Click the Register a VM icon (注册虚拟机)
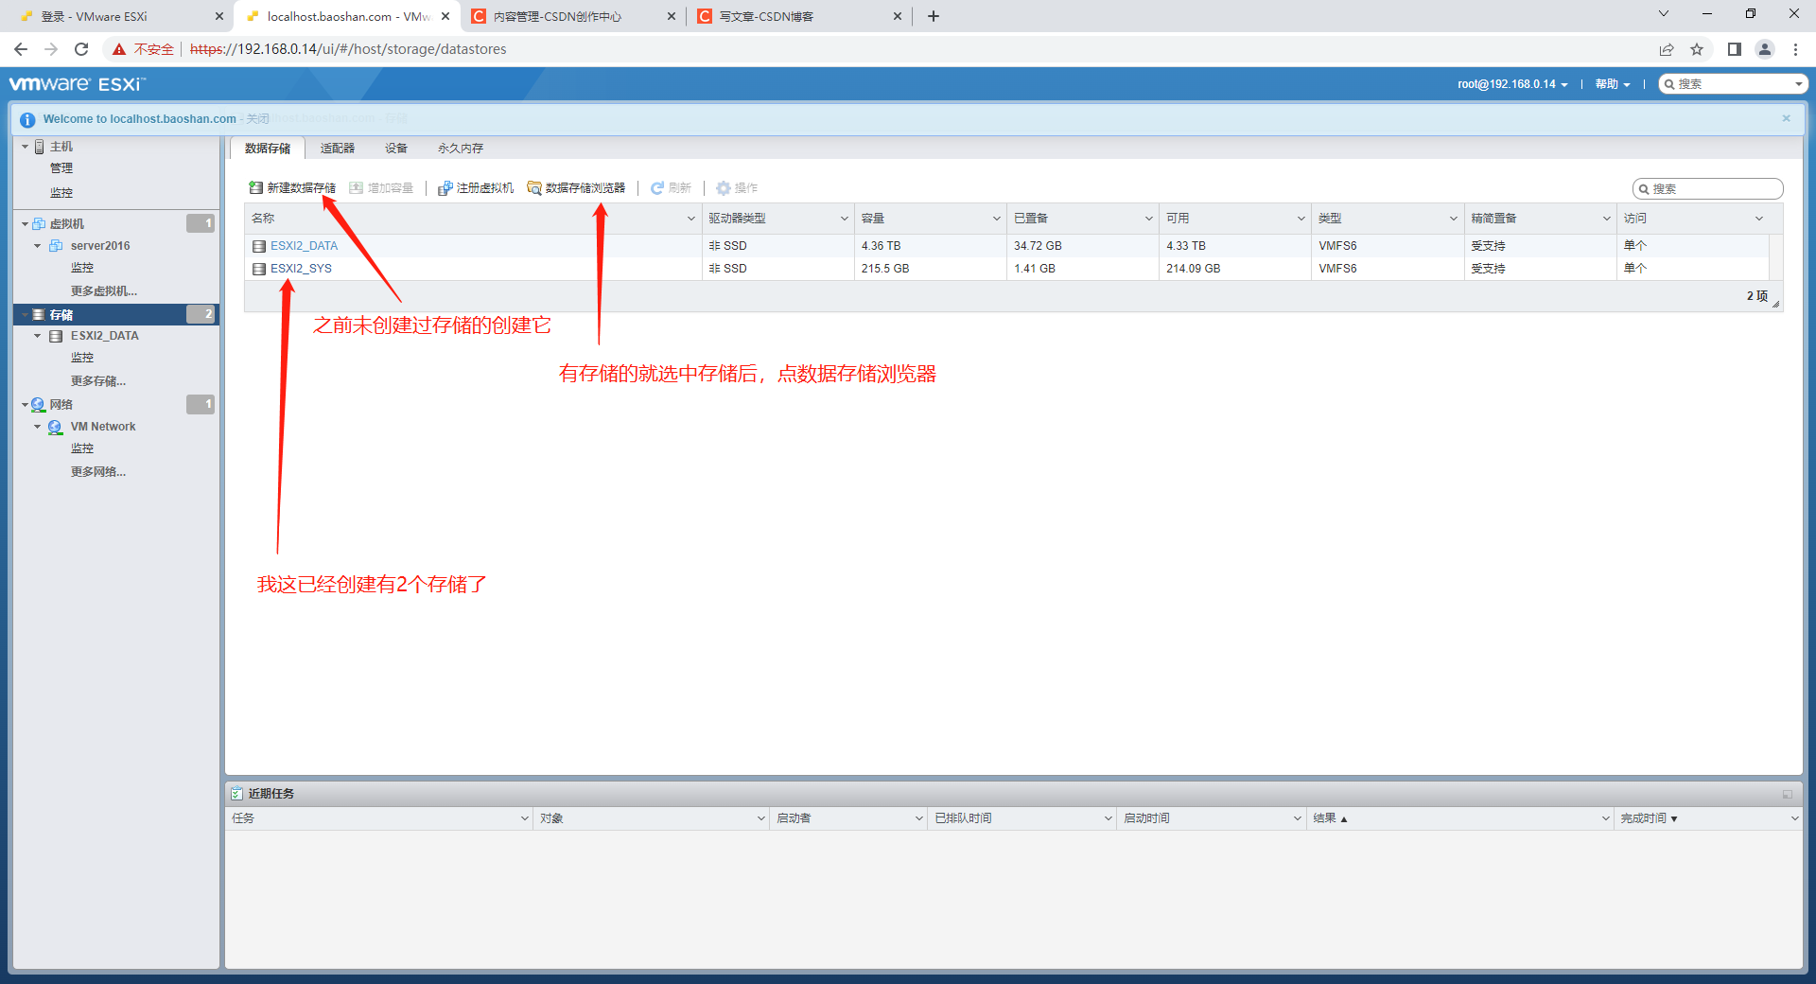Image resolution: width=1816 pixels, height=984 pixels. (445, 188)
